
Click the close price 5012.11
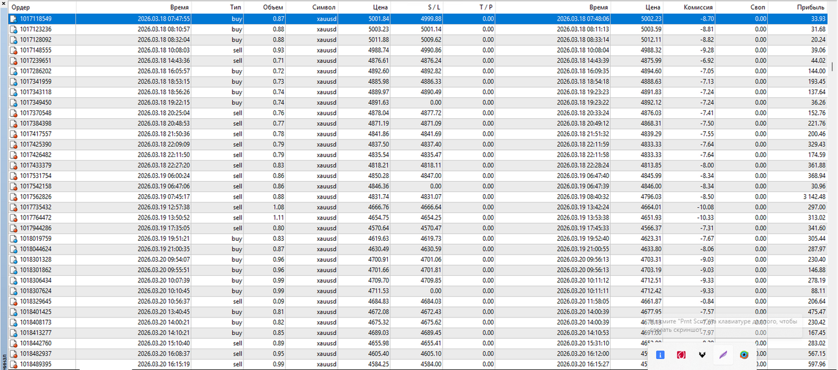(x=652, y=40)
